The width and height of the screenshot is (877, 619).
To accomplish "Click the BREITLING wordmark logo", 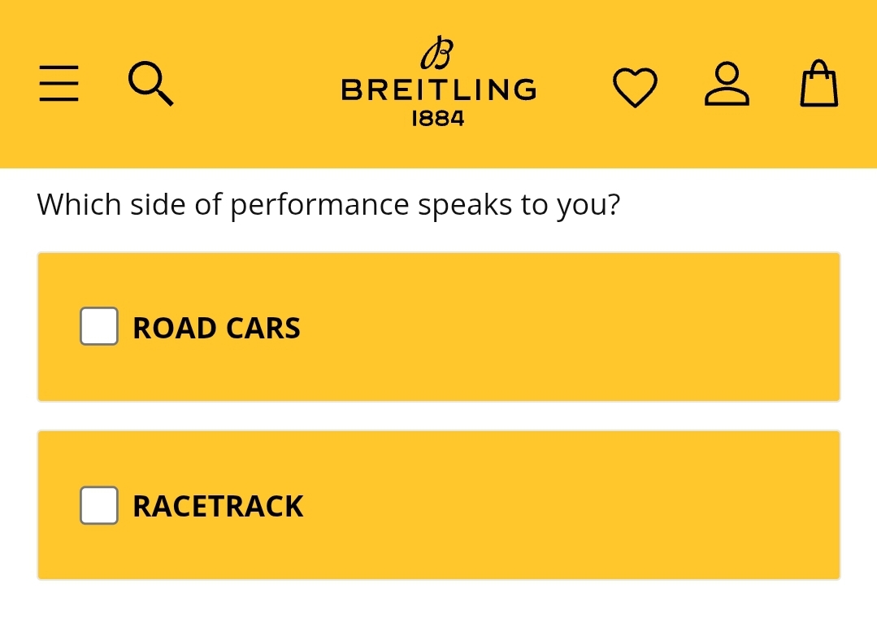I will [438, 89].
